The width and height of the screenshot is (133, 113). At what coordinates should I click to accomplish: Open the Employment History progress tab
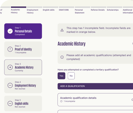click(x=33, y=11)
